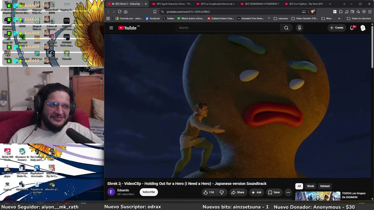Open Five Hearts Under One Roof shortcut
This screenshot has height=210, width=374.
tap(22, 171)
